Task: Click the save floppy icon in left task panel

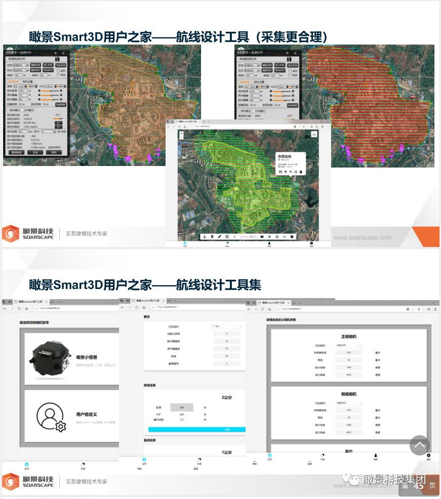Action: point(57,59)
